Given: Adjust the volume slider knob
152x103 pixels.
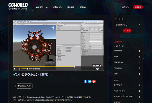Looking at the screenshot, I should point(27,69).
